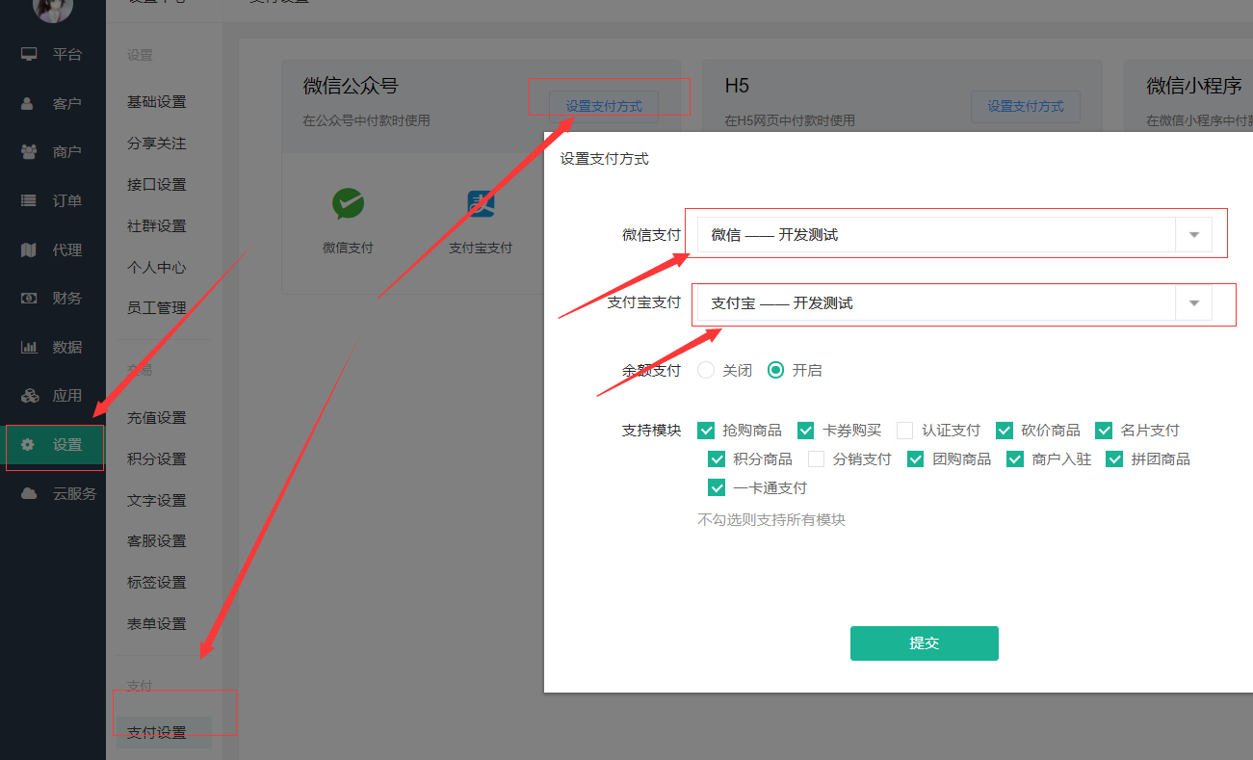Toggle the 名片支付 checkbox

[1104, 430]
